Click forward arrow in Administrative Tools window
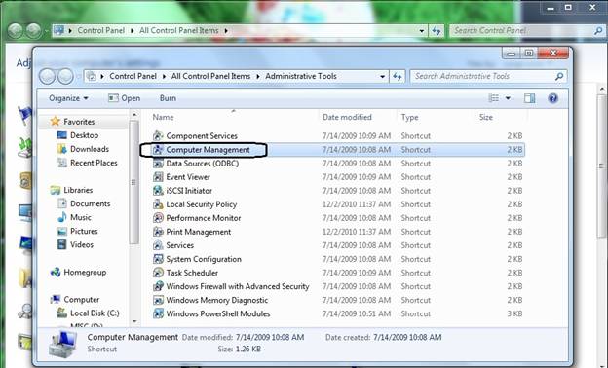The height and width of the screenshot is (368, 608). (x=65, y=76)
